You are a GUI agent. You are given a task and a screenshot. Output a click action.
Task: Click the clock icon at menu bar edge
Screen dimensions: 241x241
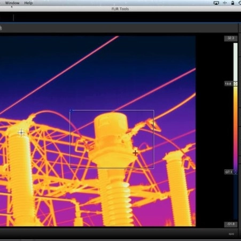pyautogui.click(x=240, y=3)
